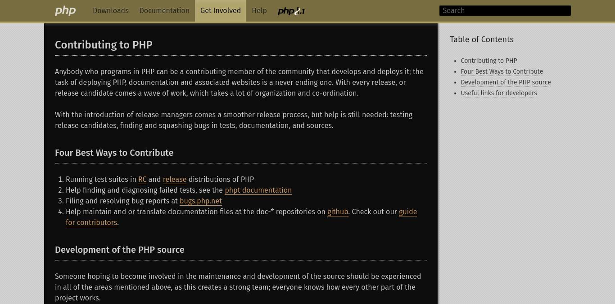
Task: Open the Downloads menu item
Action: click(111, 11)
